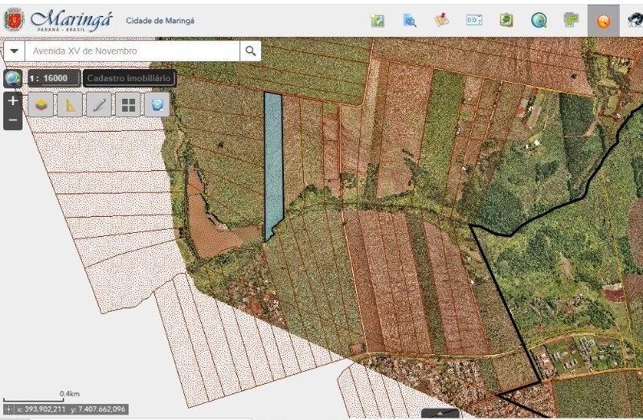The width and height of the screenshot is (643, 420).
Task: Select the measurement ruler tool
Action: [x=71, y=104]
